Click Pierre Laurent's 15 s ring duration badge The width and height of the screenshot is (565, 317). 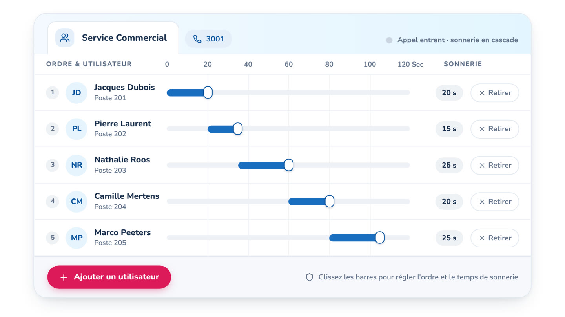pos(449,129)
